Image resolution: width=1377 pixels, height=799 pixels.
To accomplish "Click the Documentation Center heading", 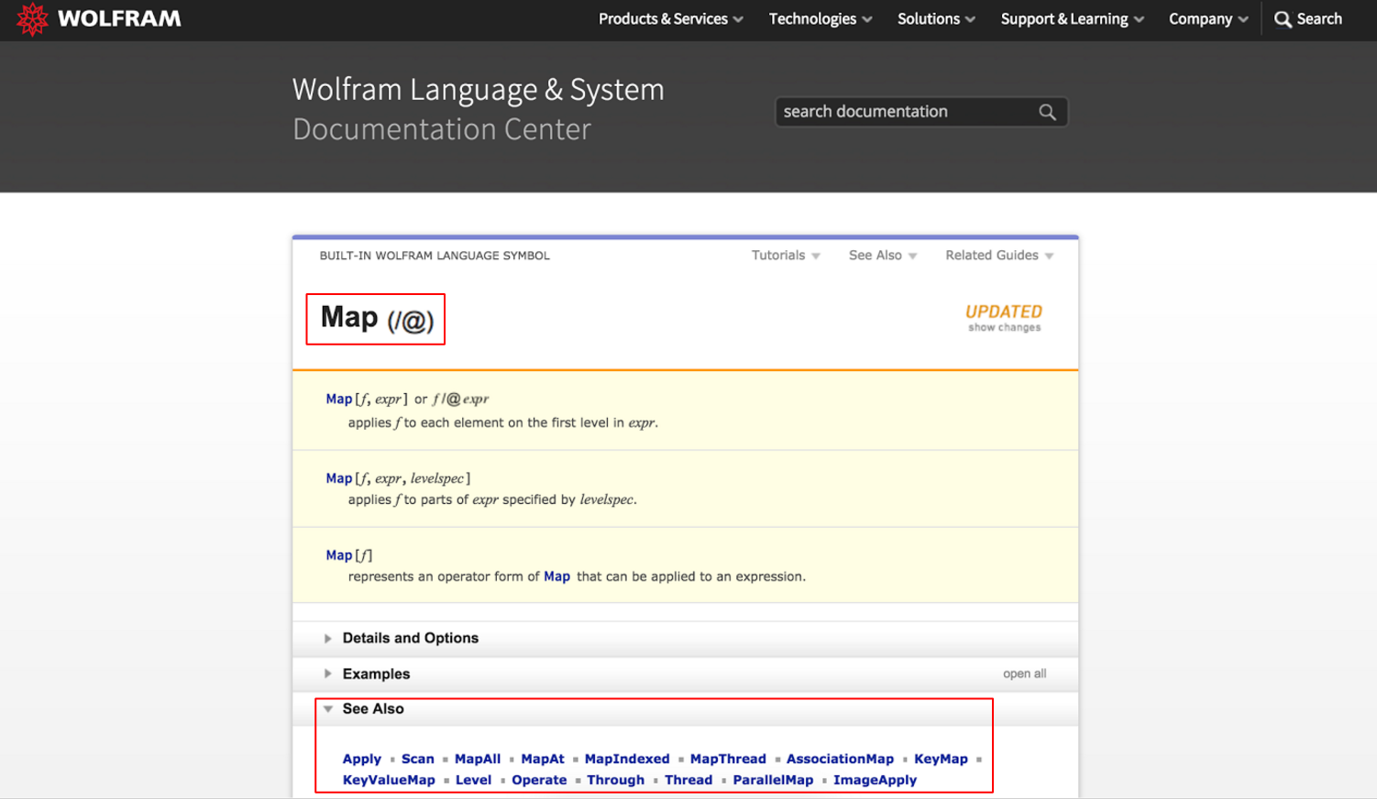I will 442,130.
